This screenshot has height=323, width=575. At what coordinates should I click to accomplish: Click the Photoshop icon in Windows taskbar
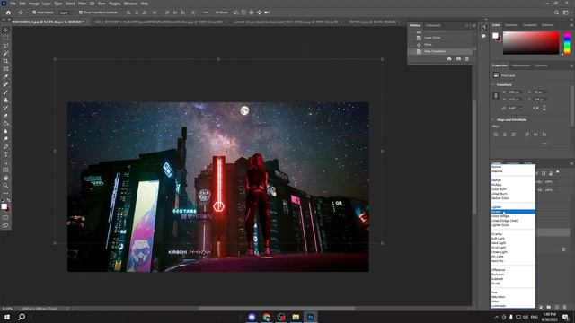[310, 317]
